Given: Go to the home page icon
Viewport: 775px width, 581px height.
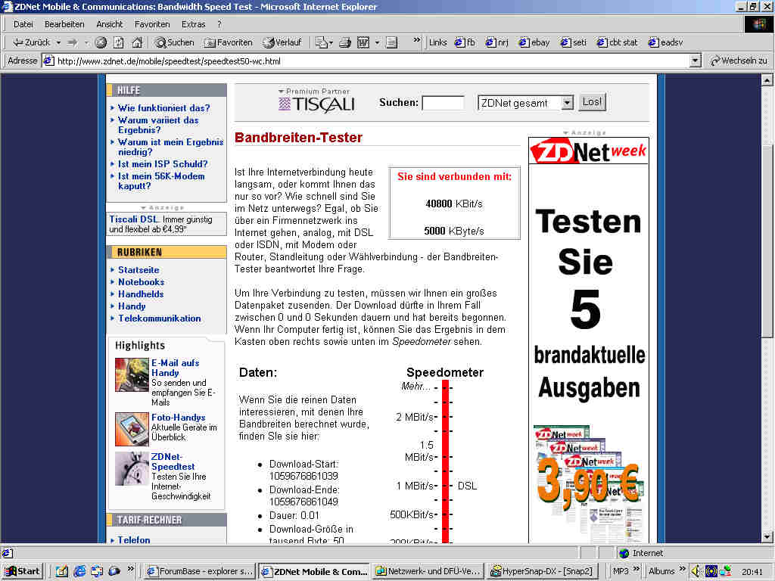Looking at the screenshot, I should [137, 42].
